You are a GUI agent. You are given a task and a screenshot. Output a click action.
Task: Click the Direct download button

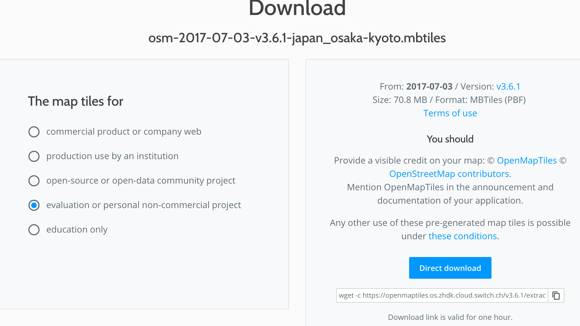450,268
